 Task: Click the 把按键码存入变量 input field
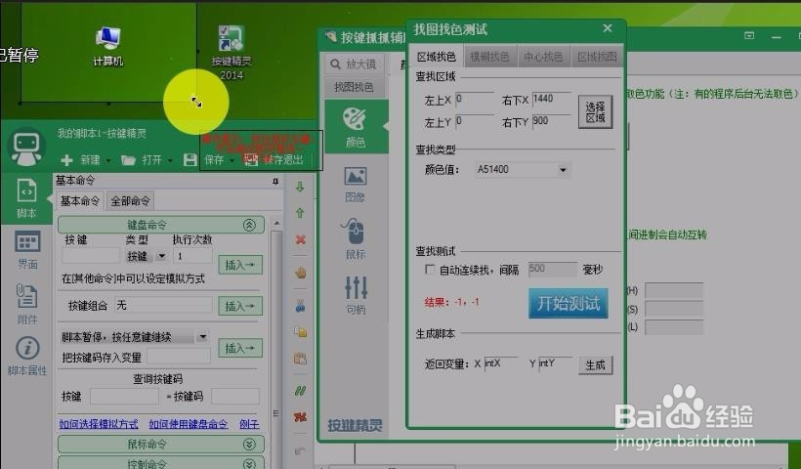179,357
